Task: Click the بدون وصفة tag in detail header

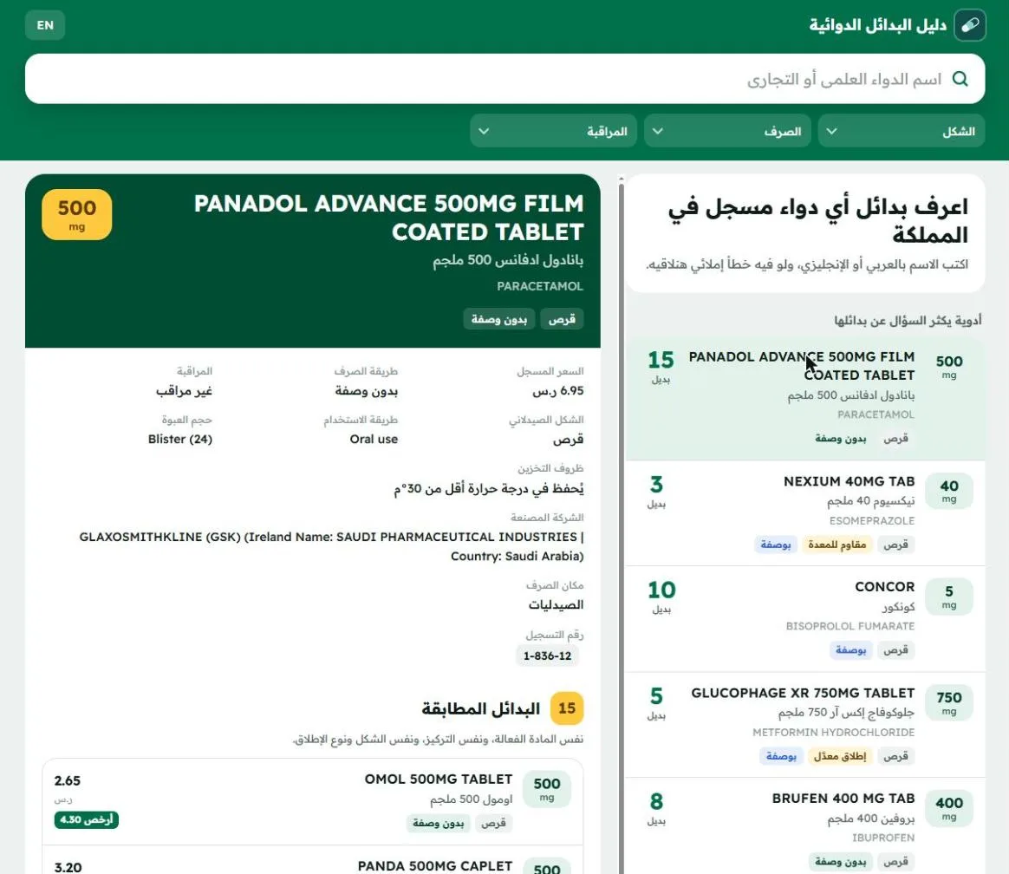Action: click(498, 319)
